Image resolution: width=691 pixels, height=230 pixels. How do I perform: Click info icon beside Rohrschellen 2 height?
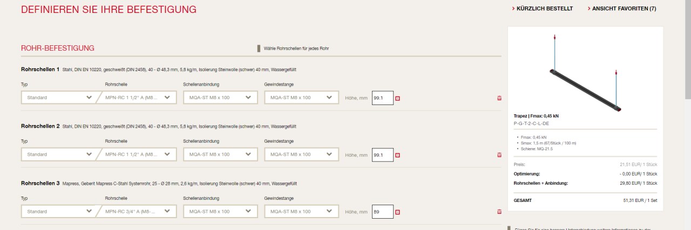398,155
